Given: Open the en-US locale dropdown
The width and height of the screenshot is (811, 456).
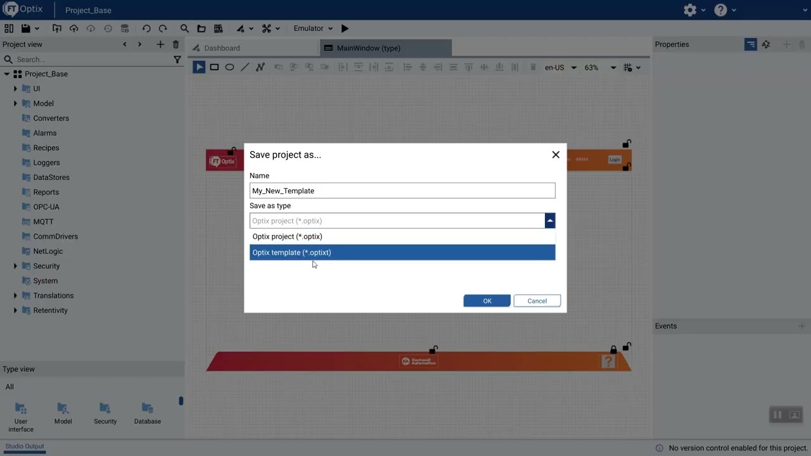Looking at the screenshot, I should tap(561, 68).
